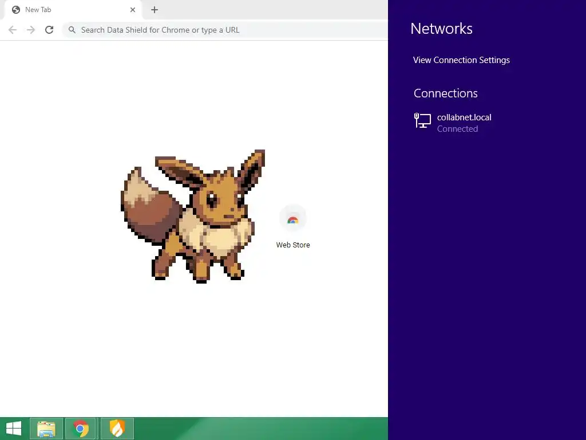
Task: Select the New Tab tab
Action: point(73,10)
